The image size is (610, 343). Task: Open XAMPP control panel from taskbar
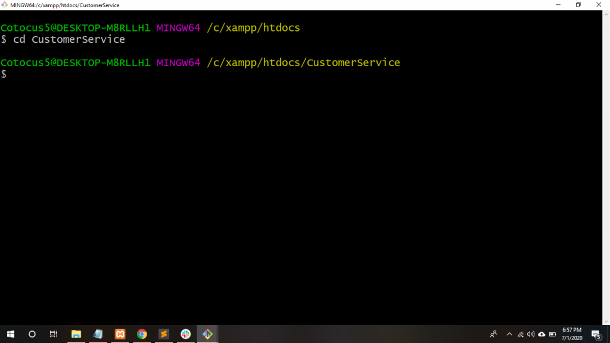[120, 334]
